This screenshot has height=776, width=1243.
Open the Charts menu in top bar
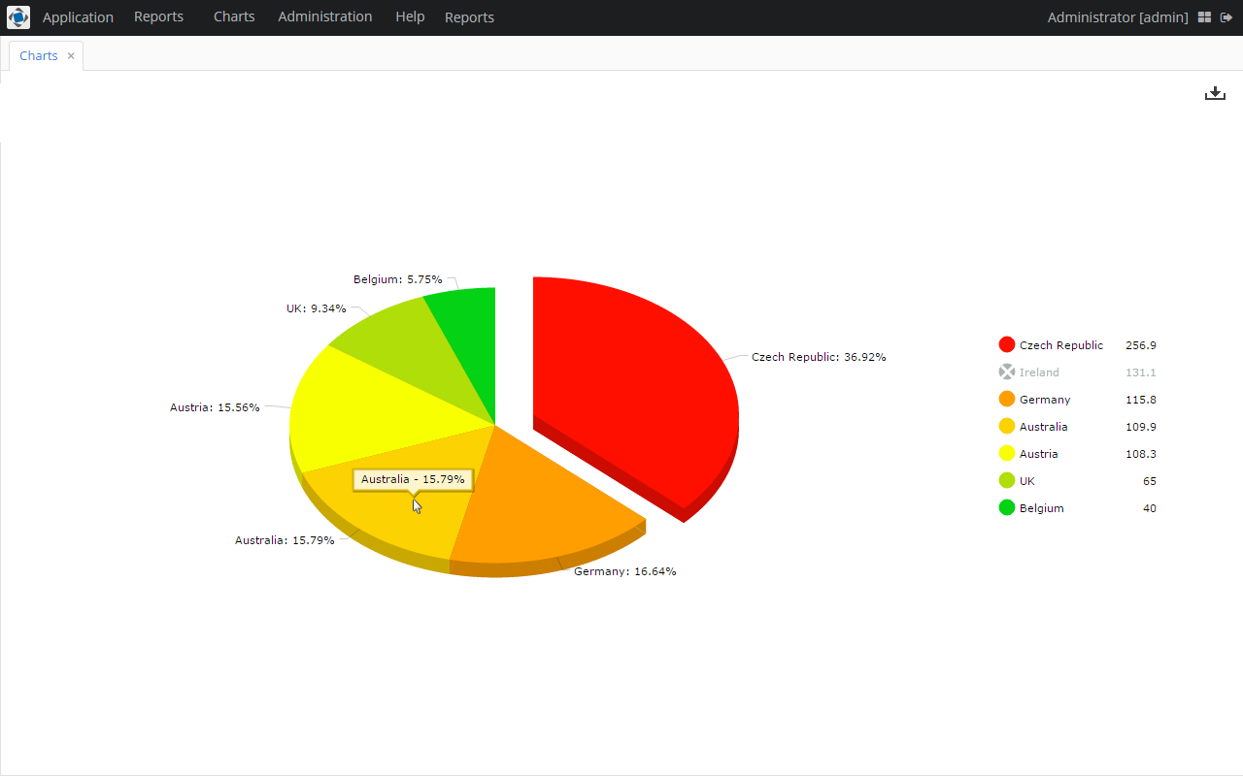(x=234, y=17)
